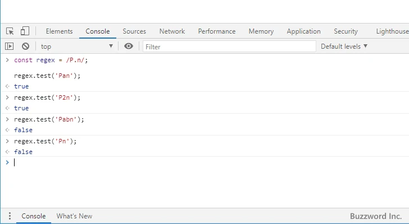Open the Lighthouse tab
Screen dimensions: 409x224
pyautogui.click(x=392, y=31)
